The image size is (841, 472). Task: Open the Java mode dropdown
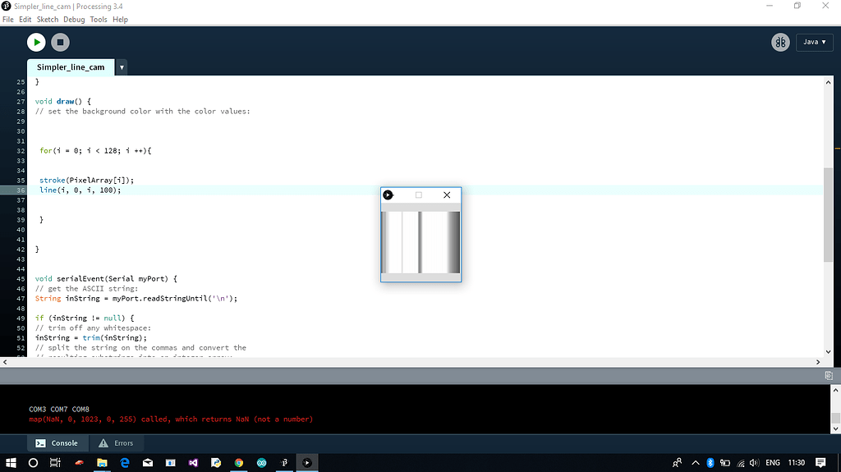[814, 42]
